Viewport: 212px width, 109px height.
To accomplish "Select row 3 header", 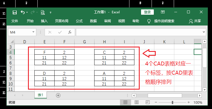I will point(11,47).
